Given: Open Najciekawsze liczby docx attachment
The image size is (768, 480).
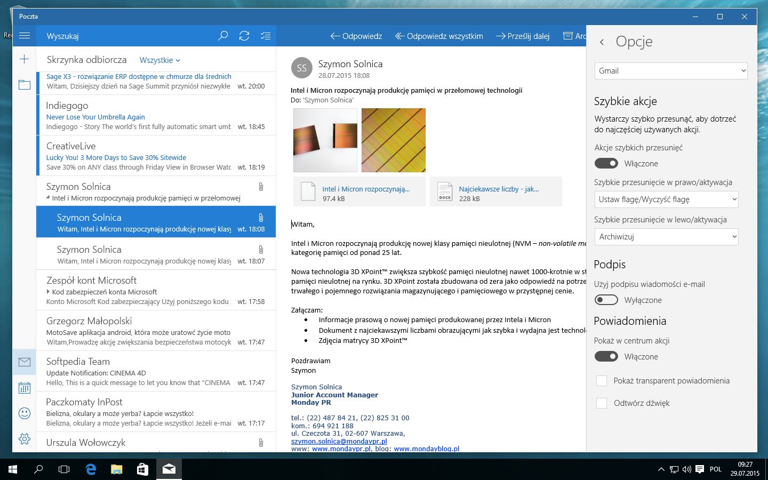Looking at the screenshot, I should click(496, 191).
